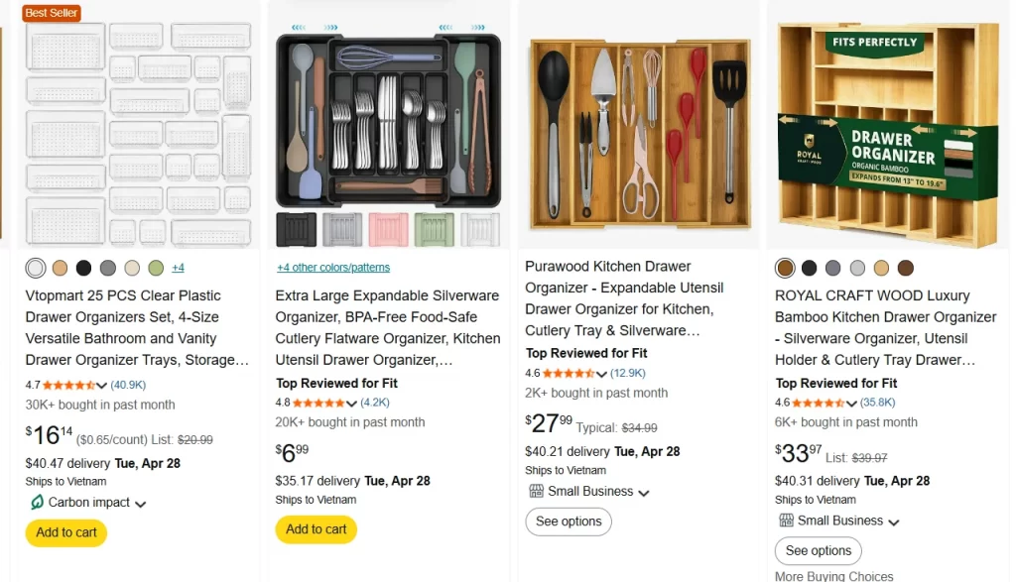
Task: Click the Best Seller badge
Action: [51, 13]
